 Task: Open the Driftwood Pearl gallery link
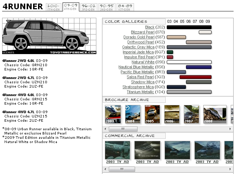click(140, 42)
